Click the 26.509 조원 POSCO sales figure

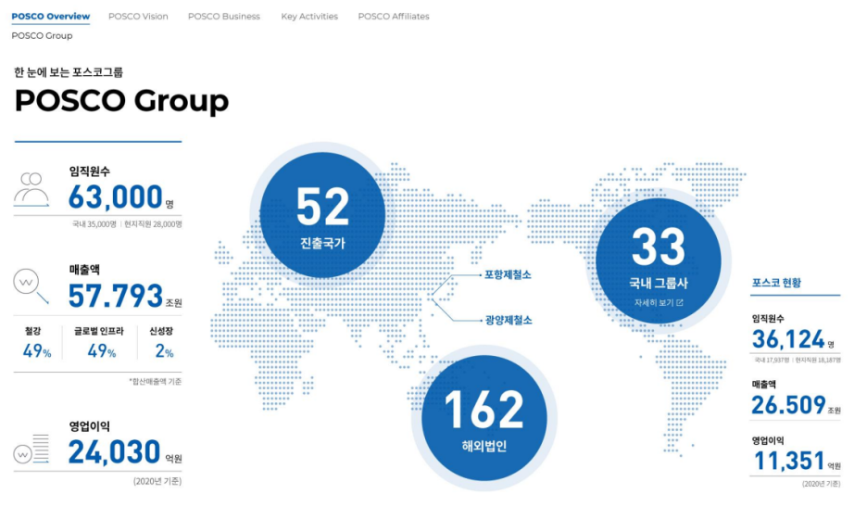[x=796, y=405]
